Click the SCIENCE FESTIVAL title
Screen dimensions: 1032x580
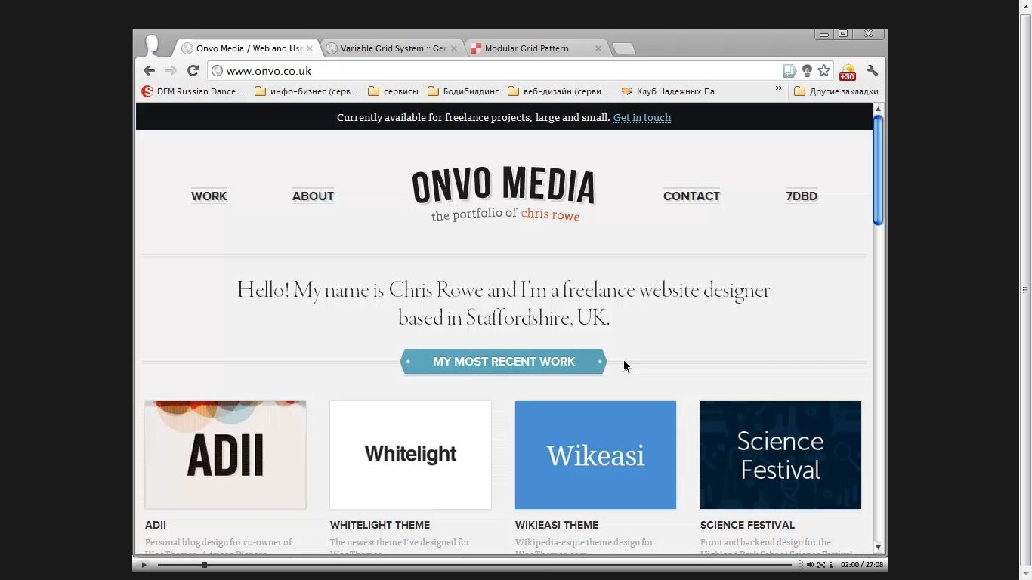(x=747, y=525)
